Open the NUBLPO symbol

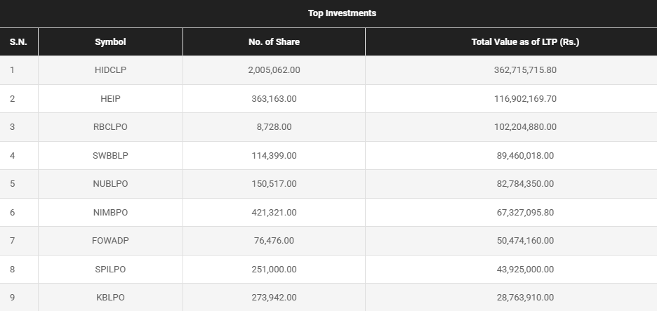tap(110, 184)
